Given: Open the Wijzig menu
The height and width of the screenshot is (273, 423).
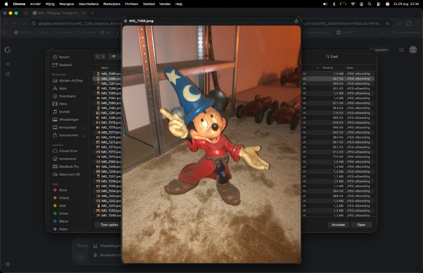Looking at the screenshot, I should (50, 4).
